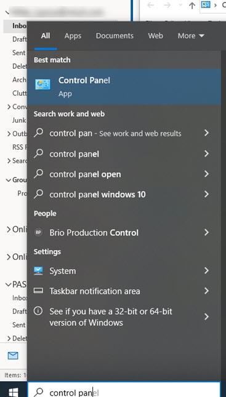Expand the More dropdown filter
226x397 pixels.
point(191,36)
